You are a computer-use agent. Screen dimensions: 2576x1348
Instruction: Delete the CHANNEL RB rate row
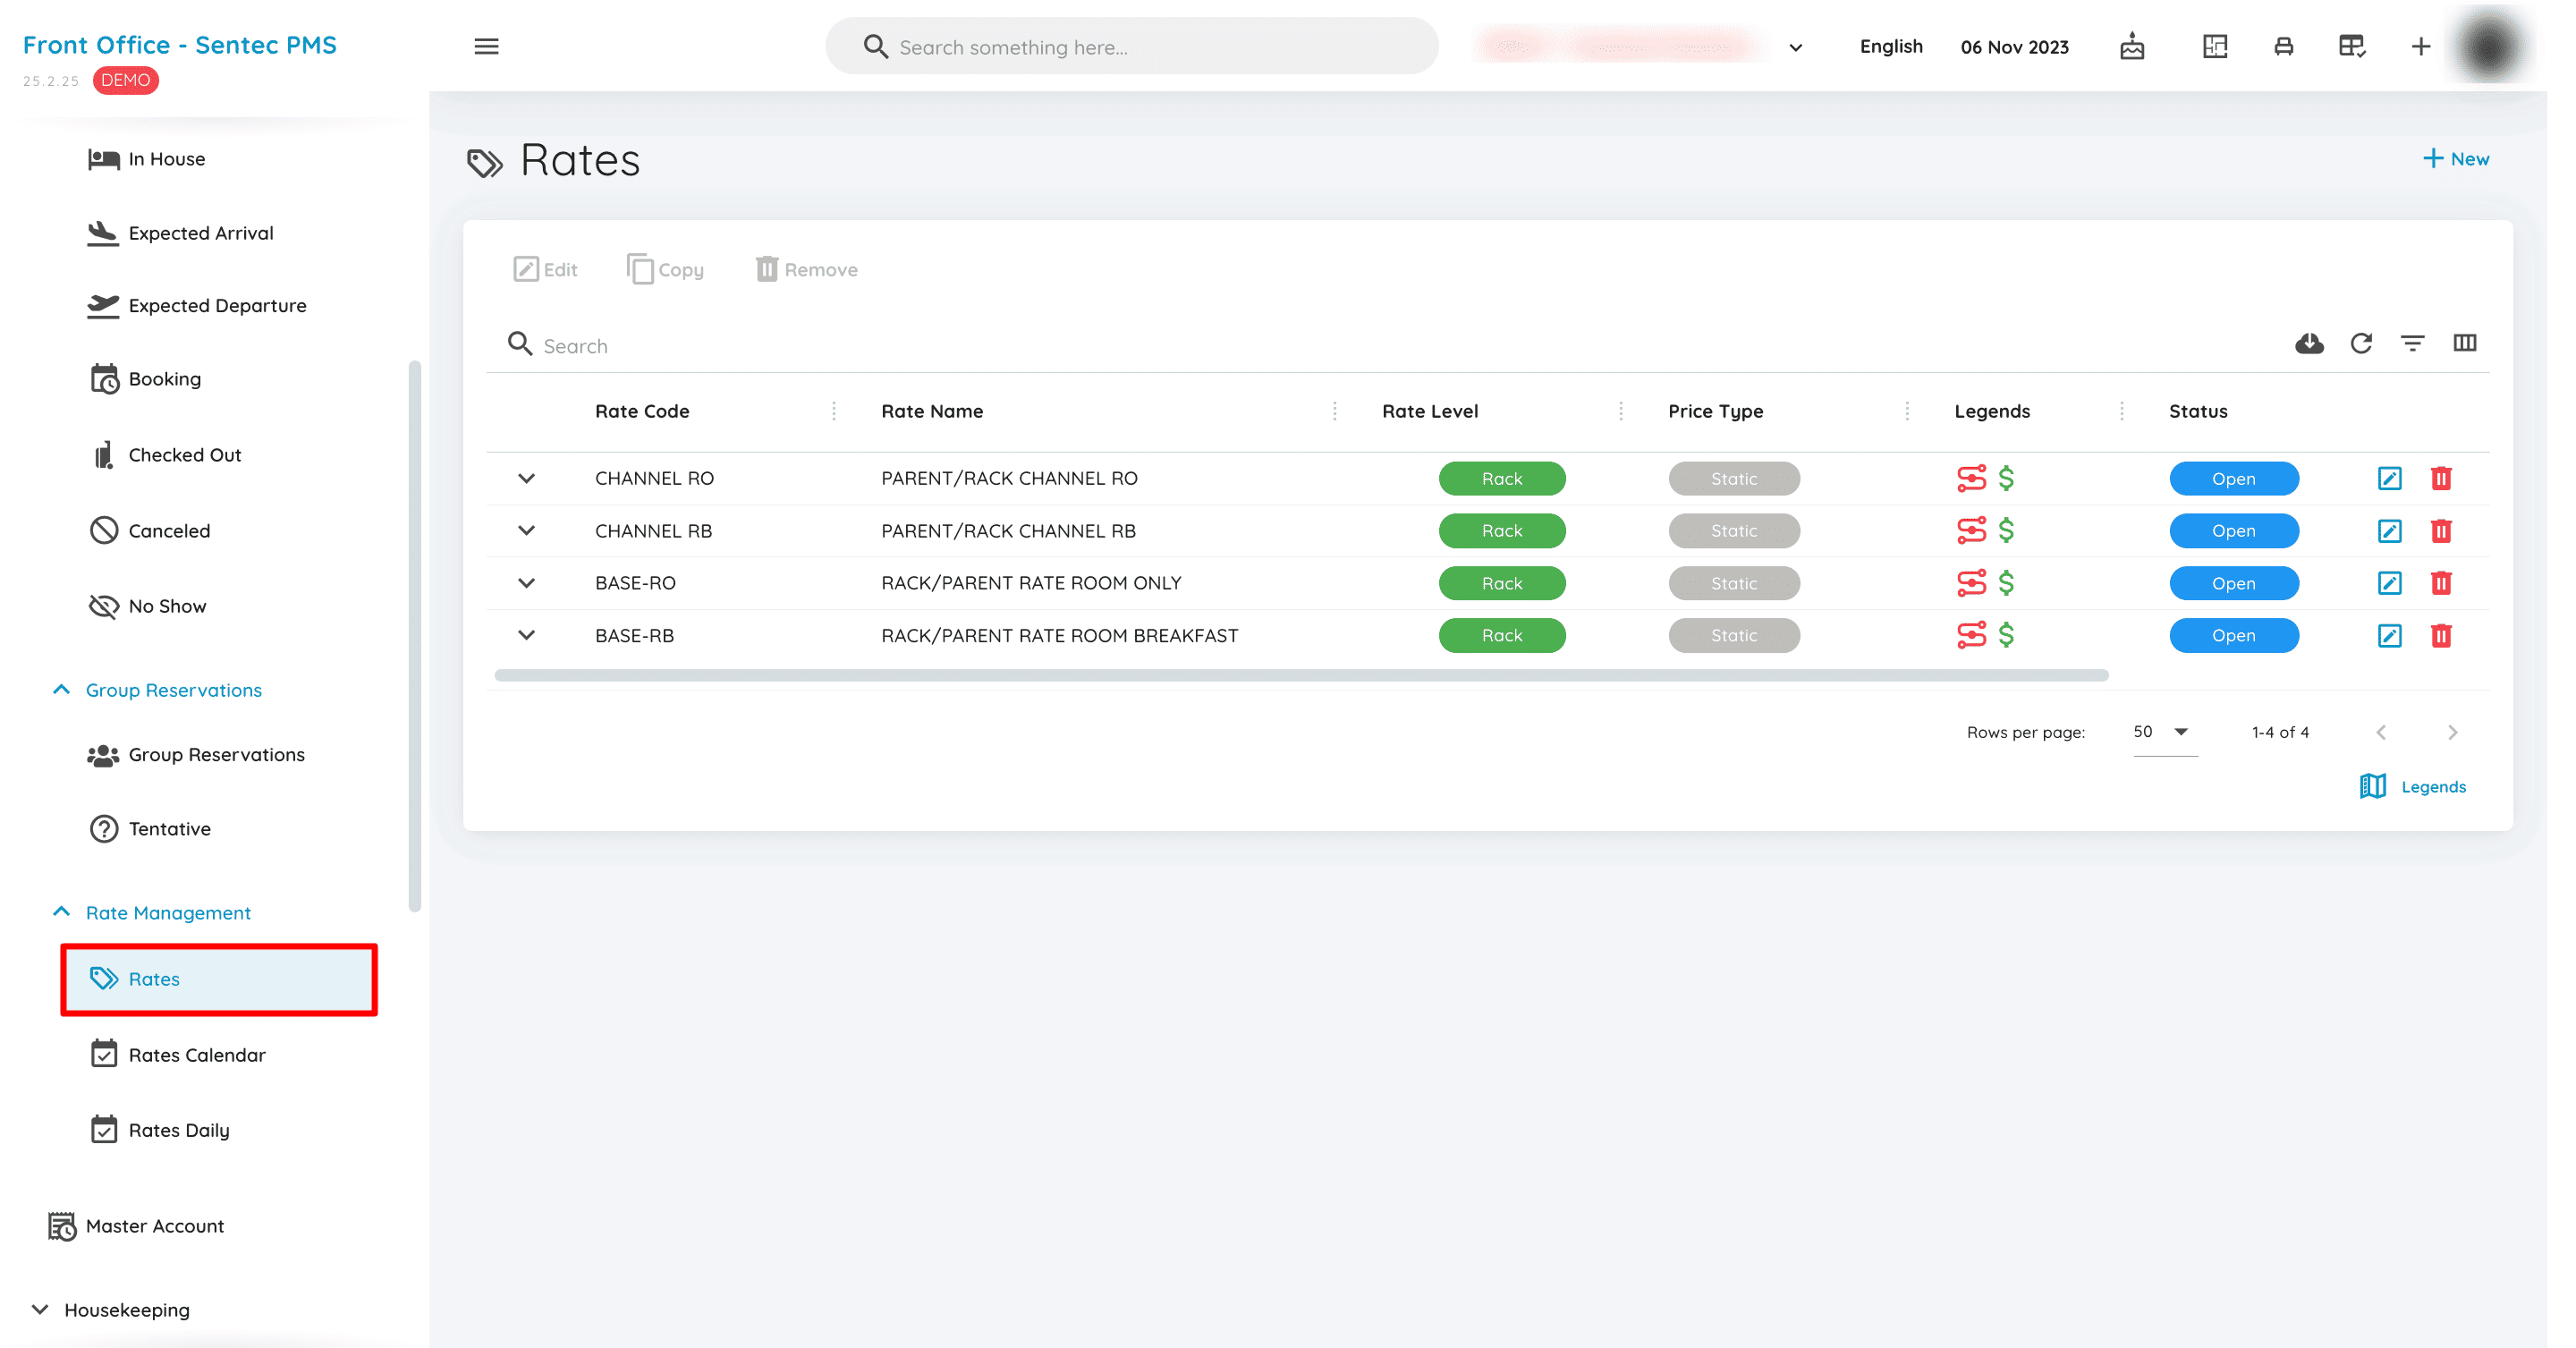click(x=2441, y=531)
